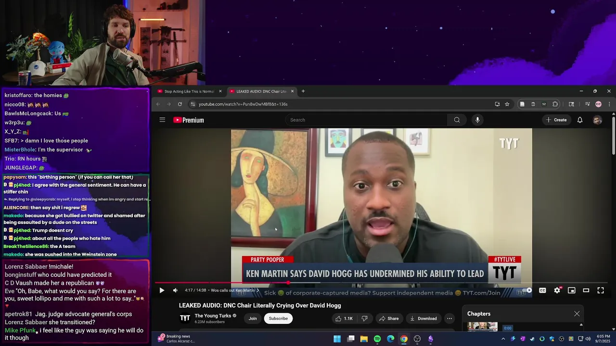The image size is (616, 346).
Task: Enter full screen mode
Action: [x=601, y=290]
